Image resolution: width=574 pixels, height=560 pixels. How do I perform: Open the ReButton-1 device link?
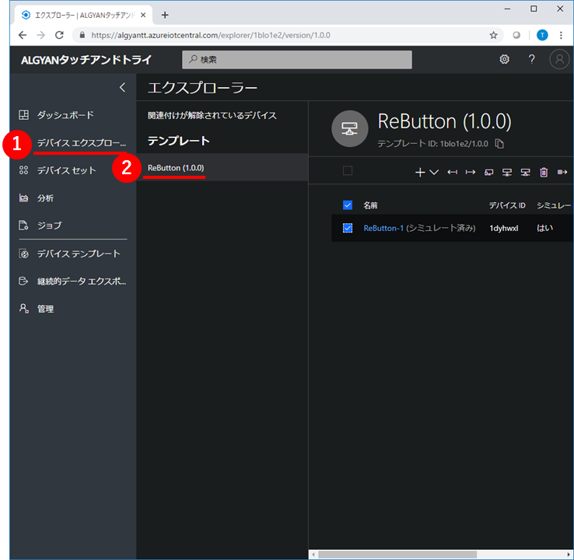[x=383, y=229]
